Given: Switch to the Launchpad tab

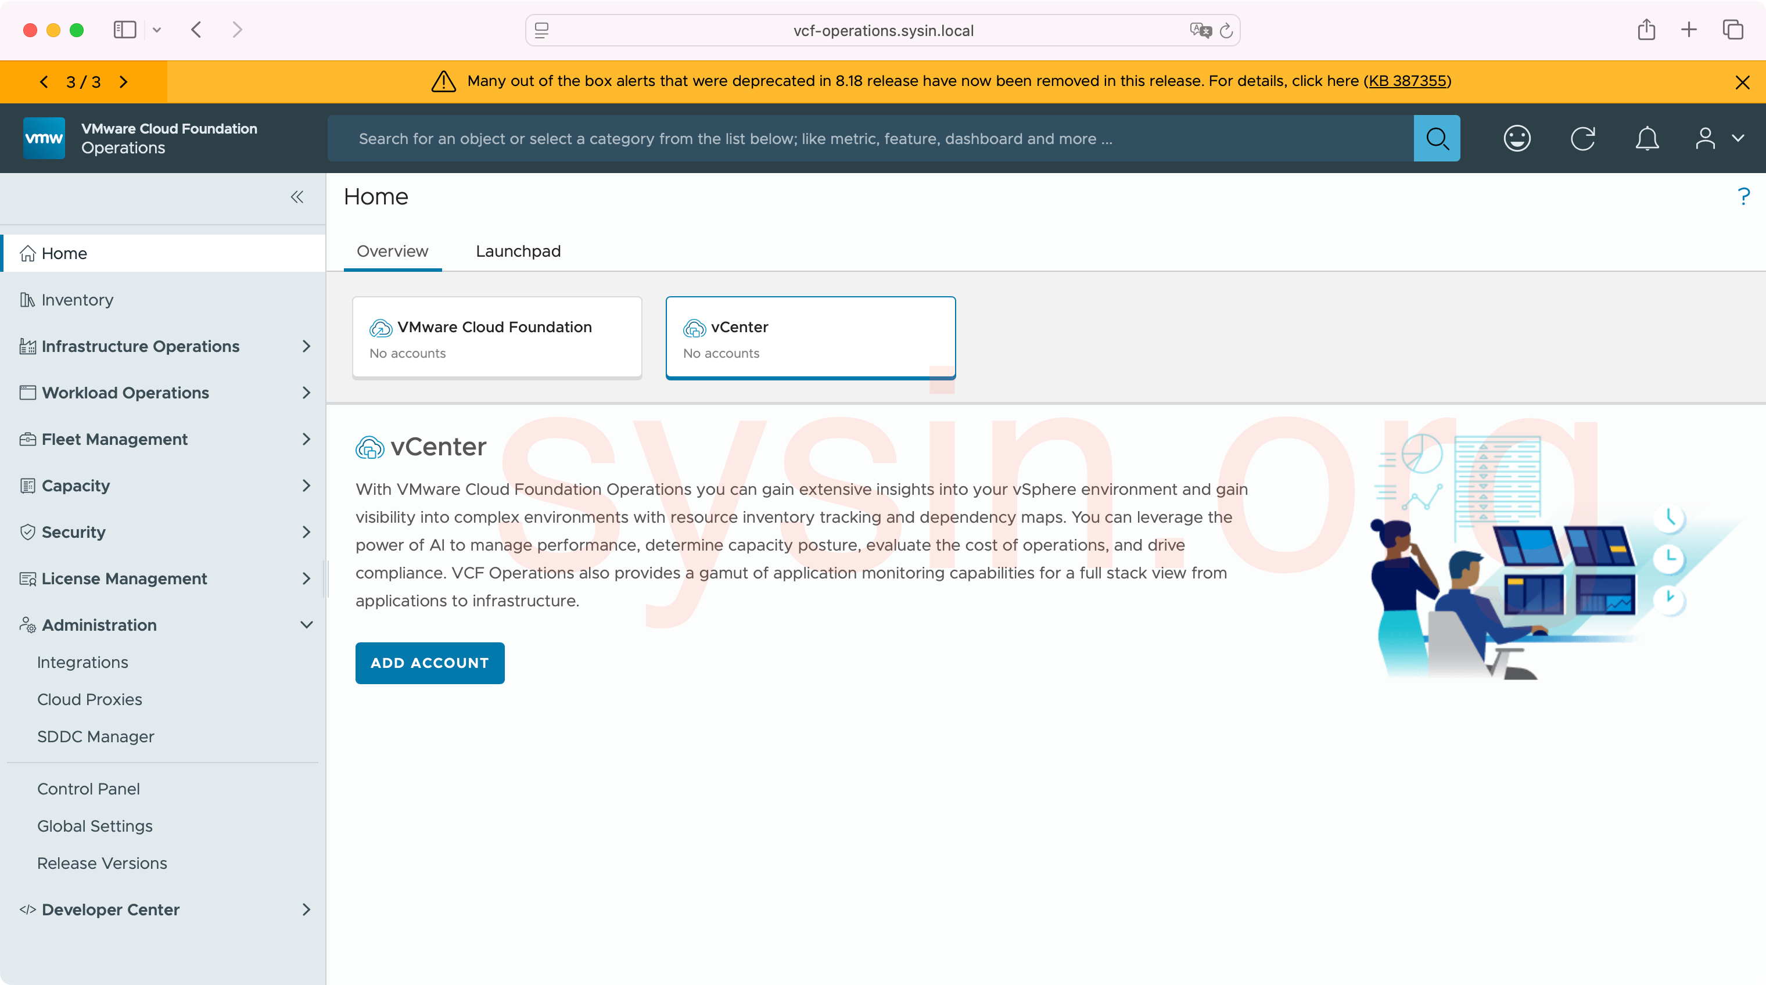Looking at the screenshot, I should [x=518, y=251].
